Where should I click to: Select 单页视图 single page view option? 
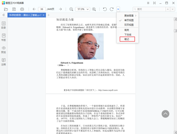pyautogui.click(x=129, y=20)
